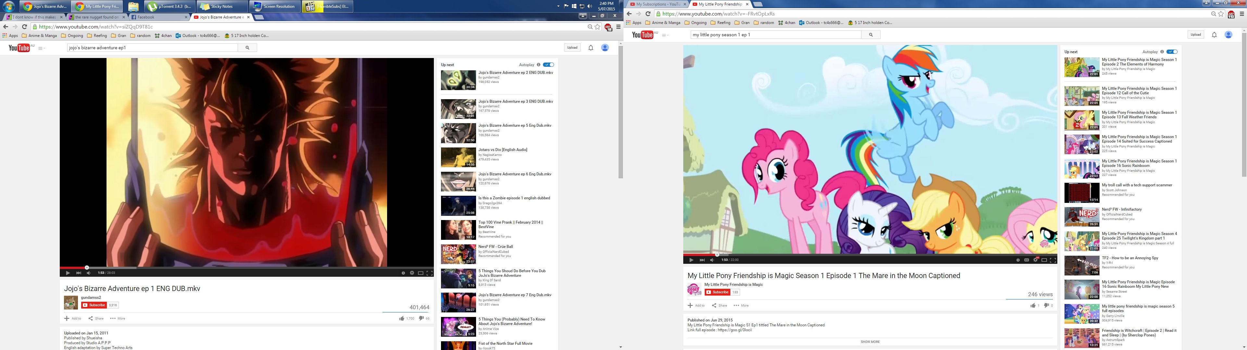The height and width of the screenshot is (350, 1247).
Task: Open settings gear in Jojo video player
Action: [x=412, y=273]
